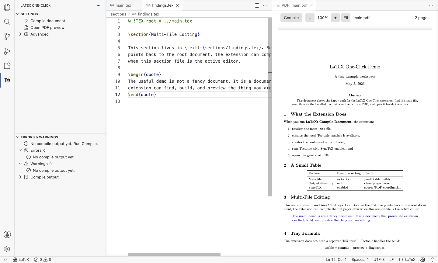Click line 3 \section{Multi-File Editing}
This screenshot has width=438, height=263.
pos(164,34)
